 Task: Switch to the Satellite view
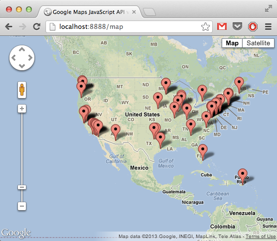tap(258, 43)
